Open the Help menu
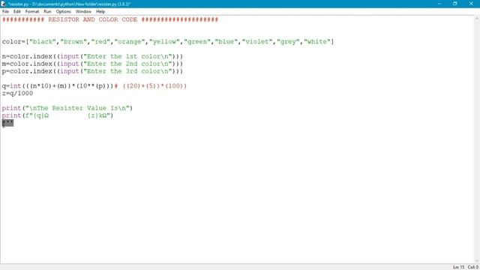Viewport: 480px width, 270px height. [x=100, y=11]
